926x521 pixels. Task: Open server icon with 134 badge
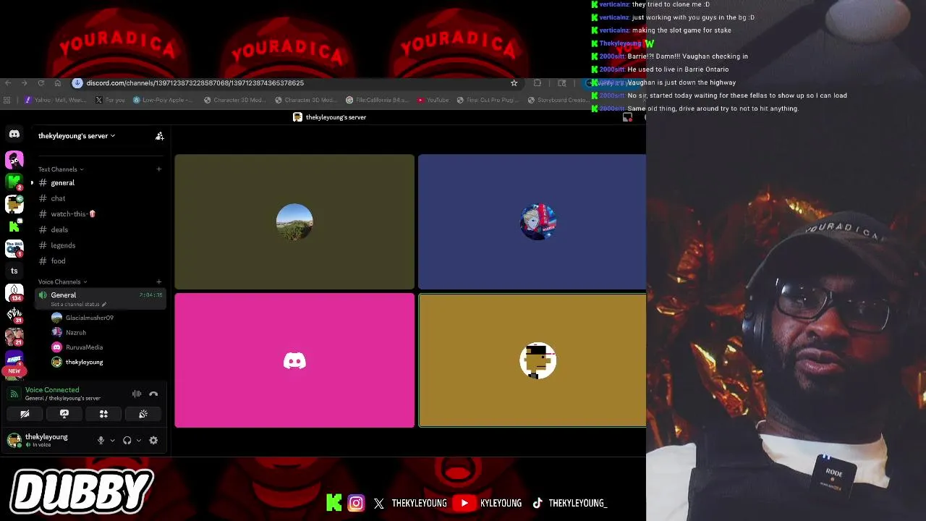[x=14, y=292]
